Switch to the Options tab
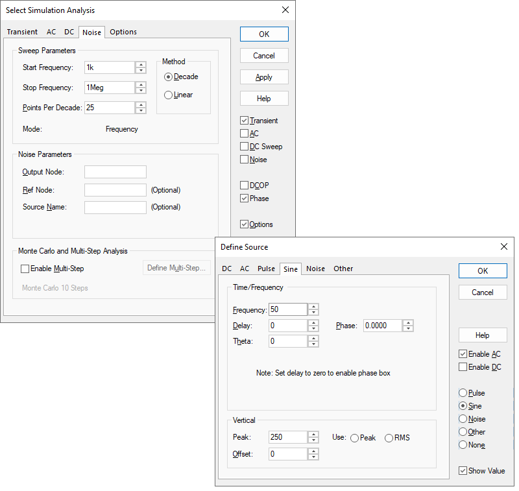Viewport: 519px width, 491px height. point(123,32)
